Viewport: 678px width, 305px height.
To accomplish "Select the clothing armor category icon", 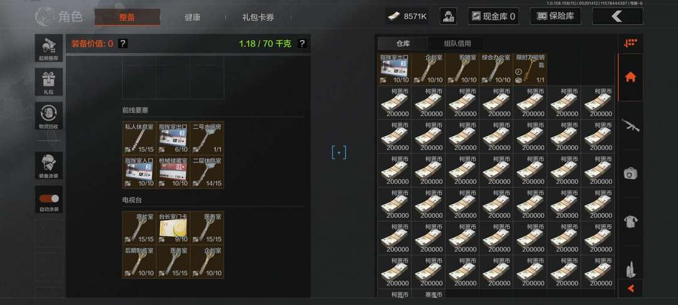I will click(630, 222).
